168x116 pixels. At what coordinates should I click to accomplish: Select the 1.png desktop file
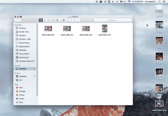point(159,25)
